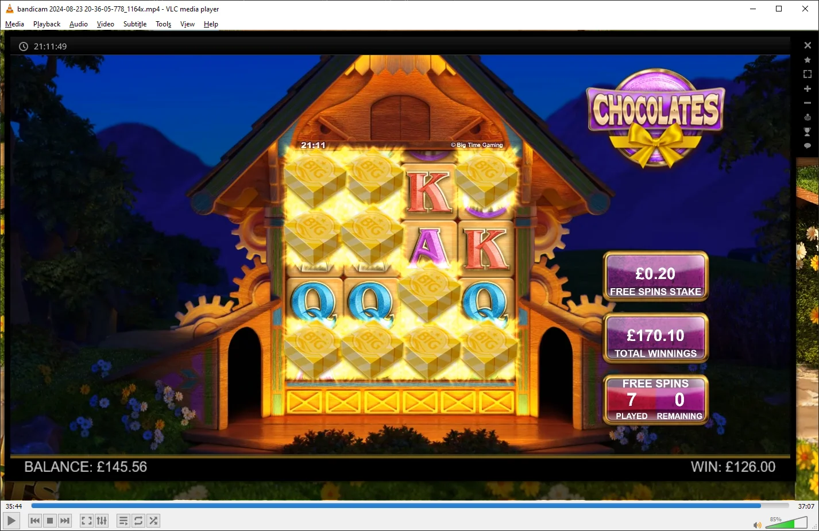Click the minus icon in game sidebar
This screenshot has width=819, height=531.
click(x=808, y=103)
